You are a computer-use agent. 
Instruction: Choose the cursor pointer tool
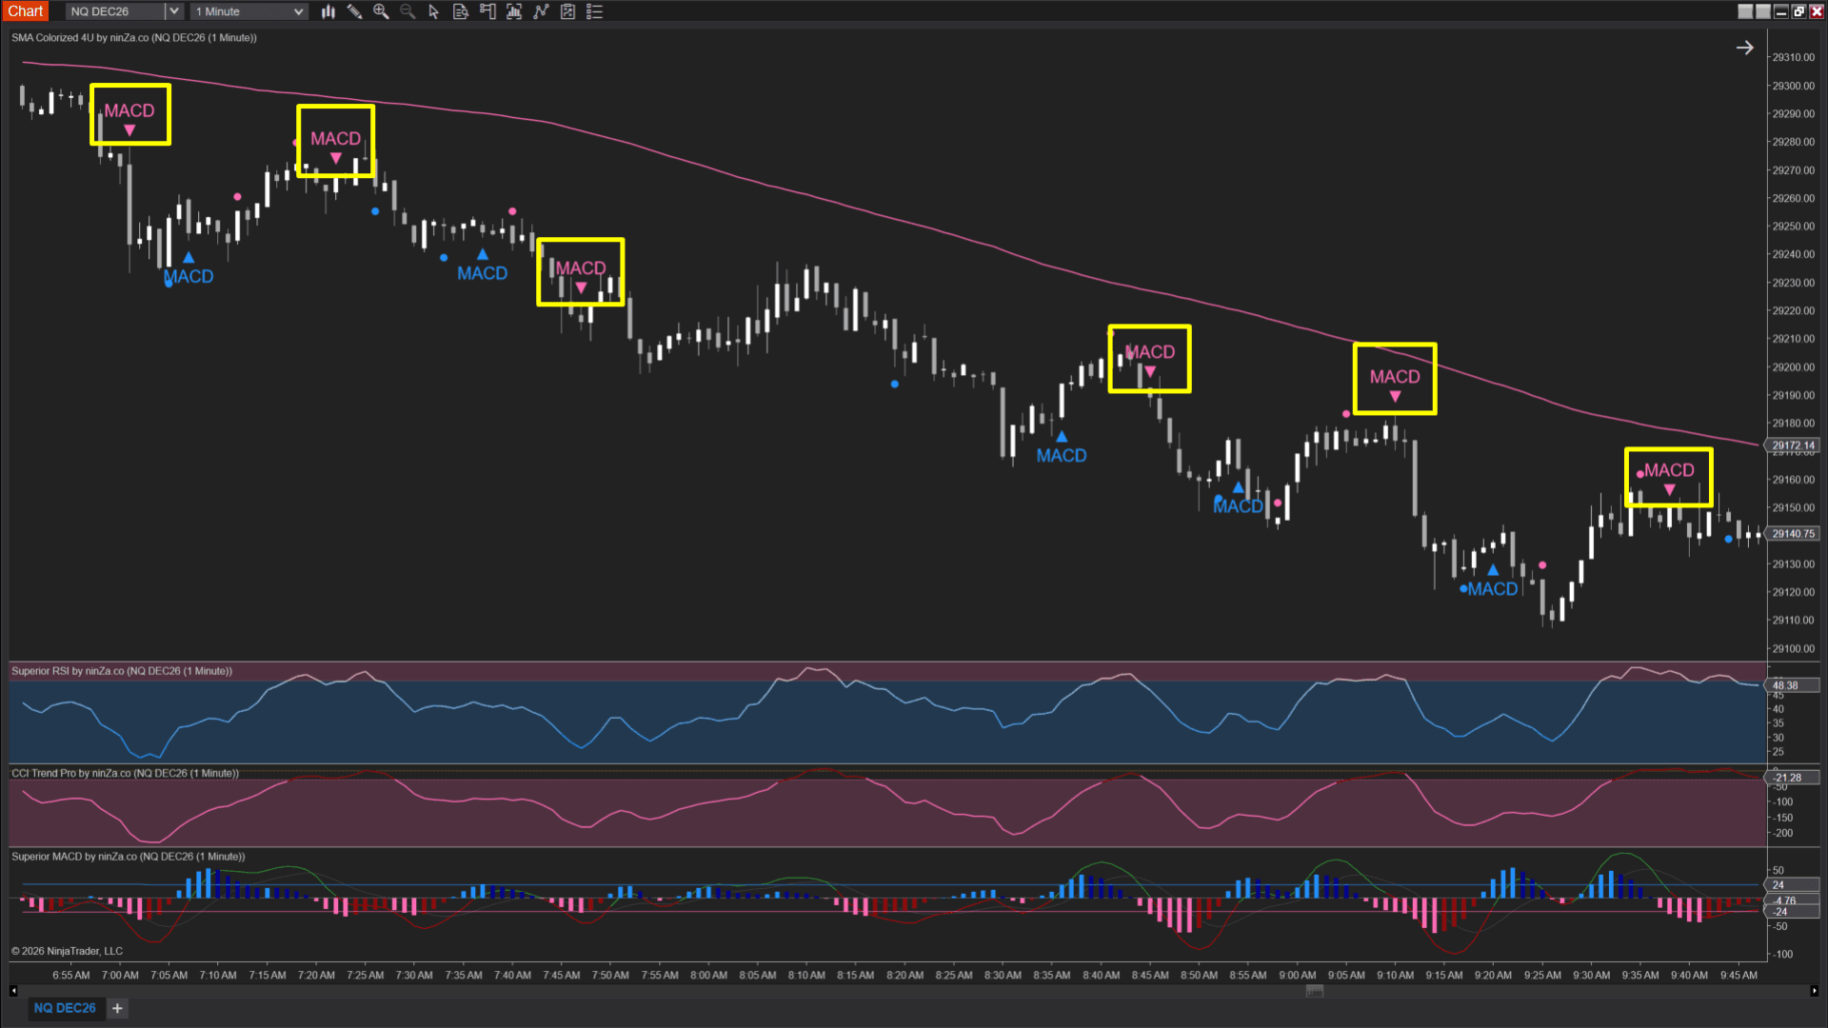coord(434,11)
